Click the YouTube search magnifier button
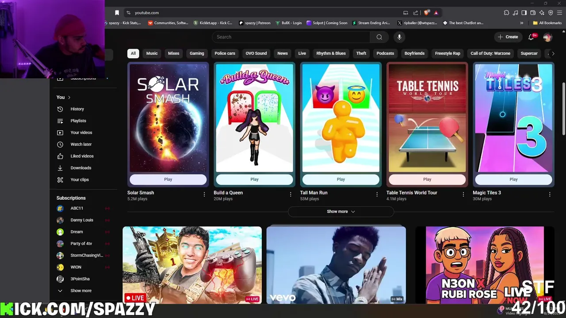This screenshot has width=566, height=318. click(379, 37)
